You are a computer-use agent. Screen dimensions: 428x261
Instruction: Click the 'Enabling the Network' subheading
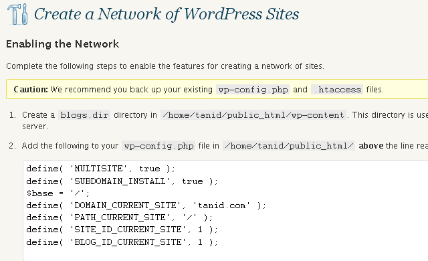(x=62, y=44)
